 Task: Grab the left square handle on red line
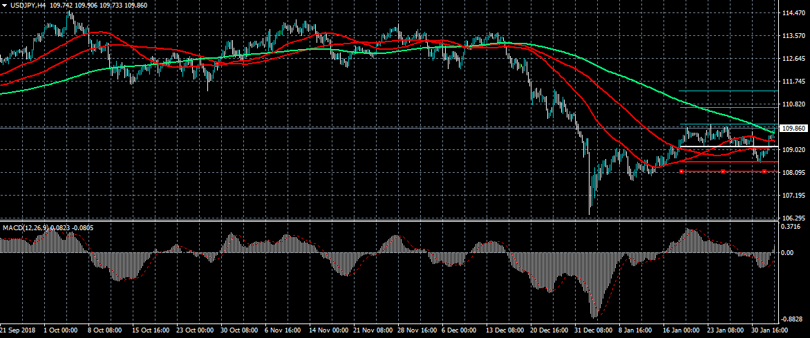(x=682, y=171)
